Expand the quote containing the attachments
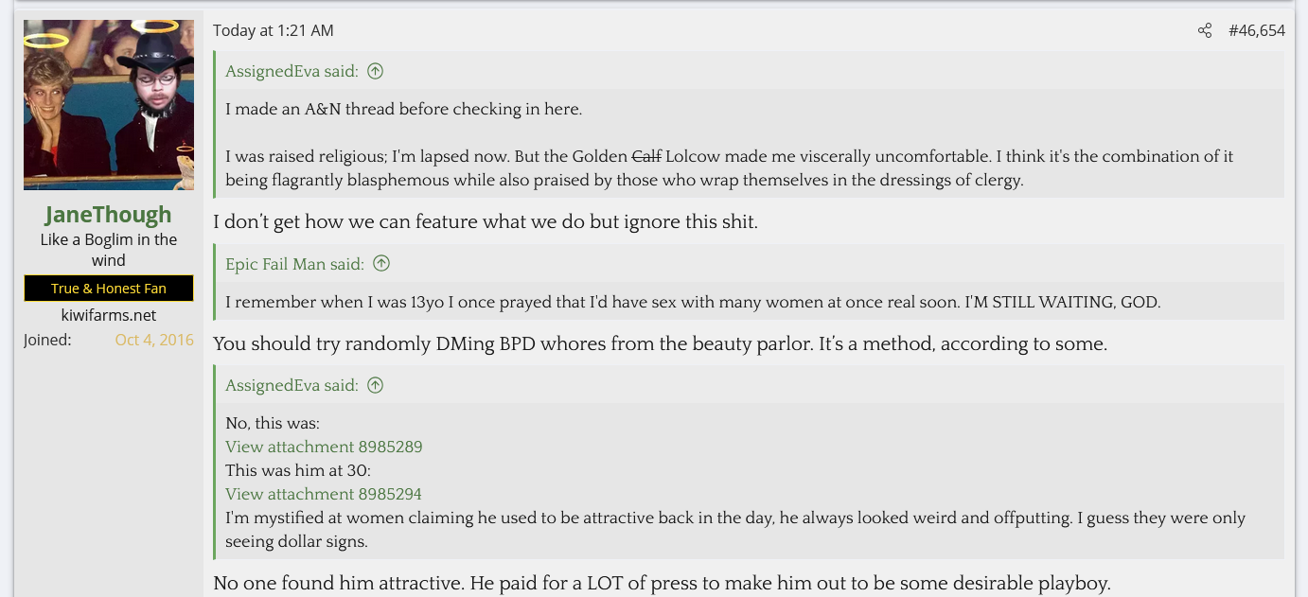 point(754,483)
